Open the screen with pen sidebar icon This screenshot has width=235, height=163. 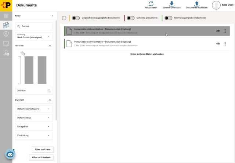[6, 44]
